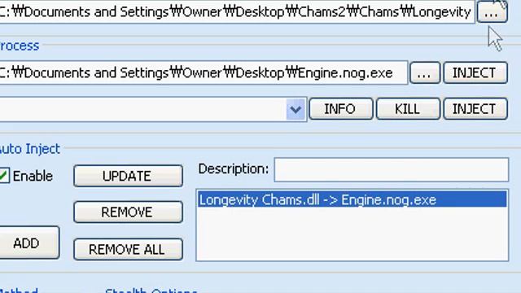The width and height of the screenshot is (521, 293).
Task: Click the DLL path field ending in Longevity
Action: click(237, 12)
